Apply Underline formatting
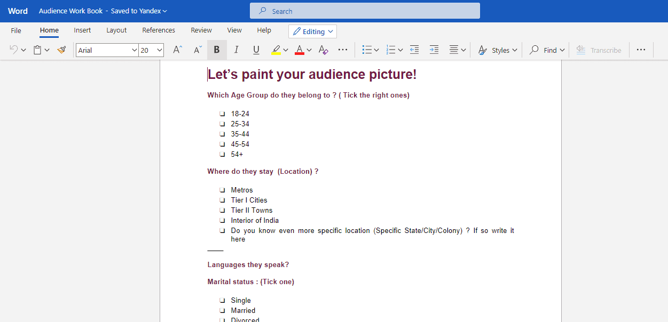 coord(256,50)
